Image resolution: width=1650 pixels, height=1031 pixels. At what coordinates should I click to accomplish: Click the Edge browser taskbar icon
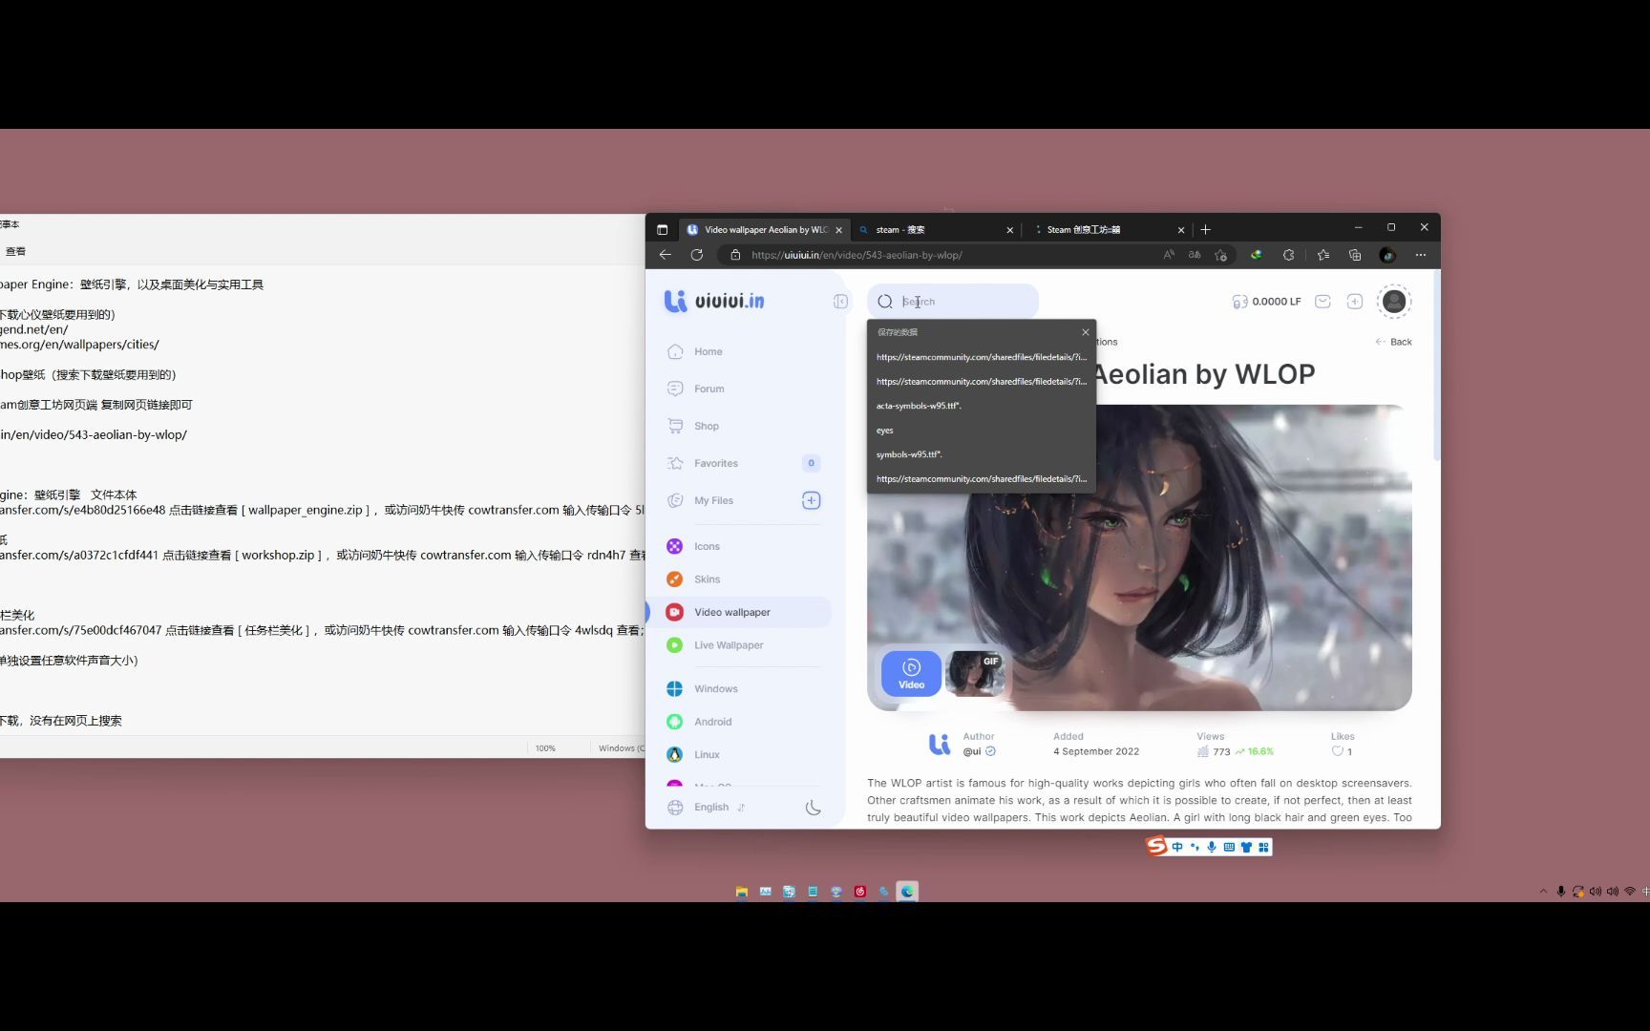click(907, 892)
